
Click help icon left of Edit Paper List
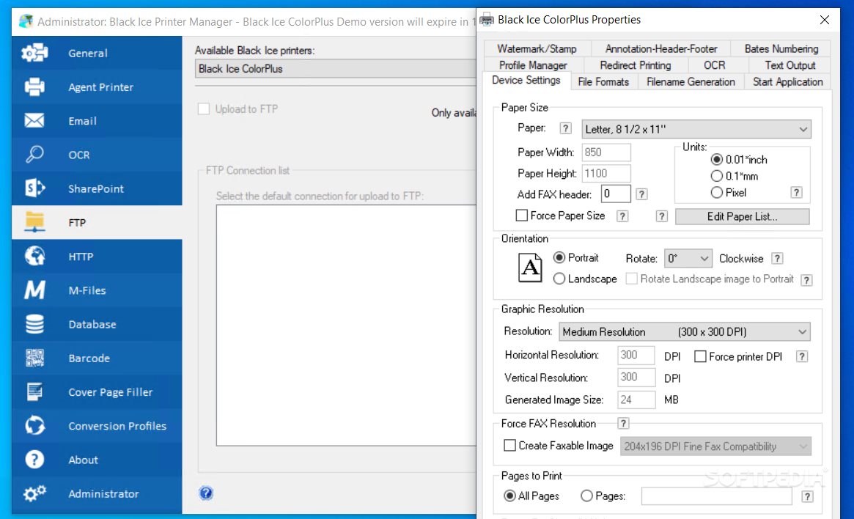[x=662, y=216]
